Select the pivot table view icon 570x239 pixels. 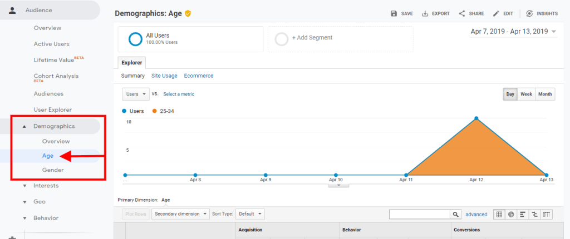tap(547, 214)
